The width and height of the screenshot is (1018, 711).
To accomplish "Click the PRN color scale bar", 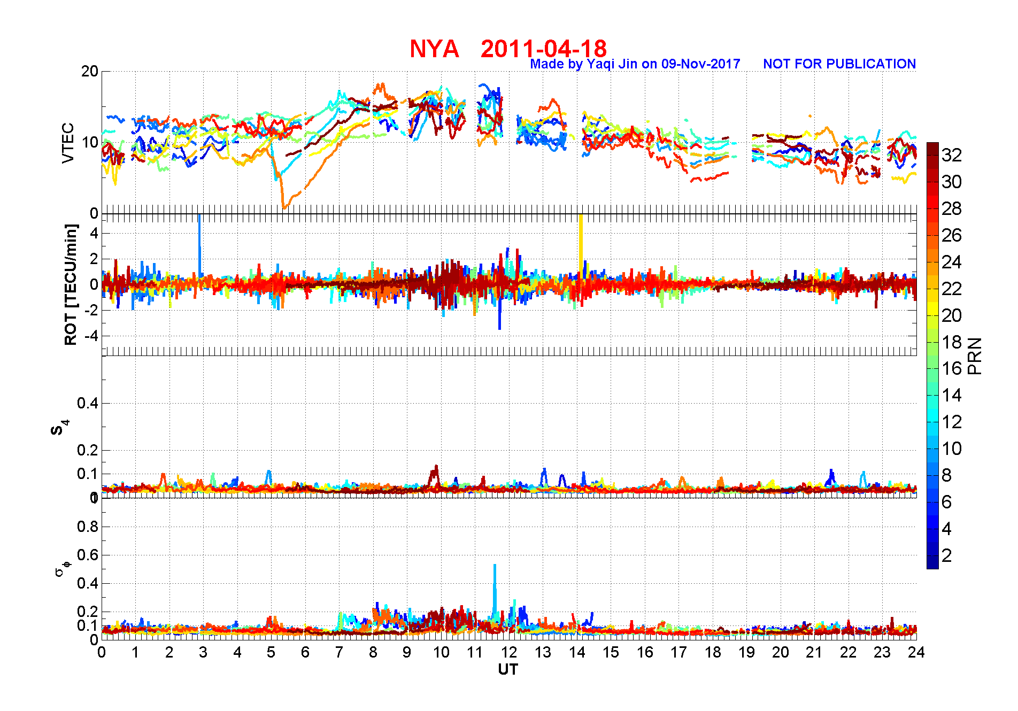I will coord(932,355).
